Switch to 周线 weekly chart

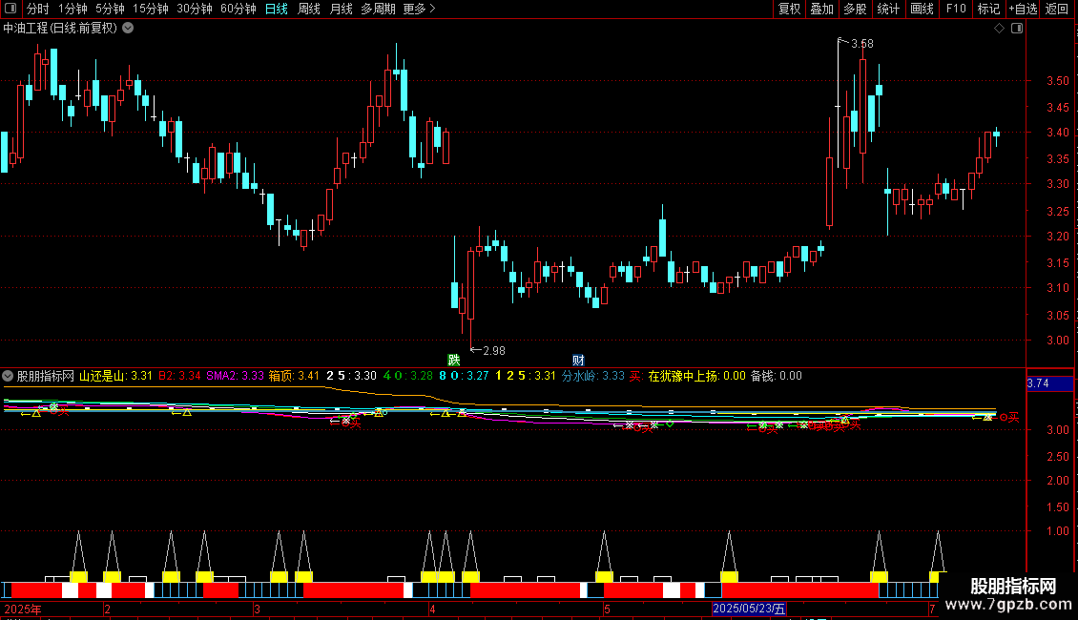[x=309, y=9]
